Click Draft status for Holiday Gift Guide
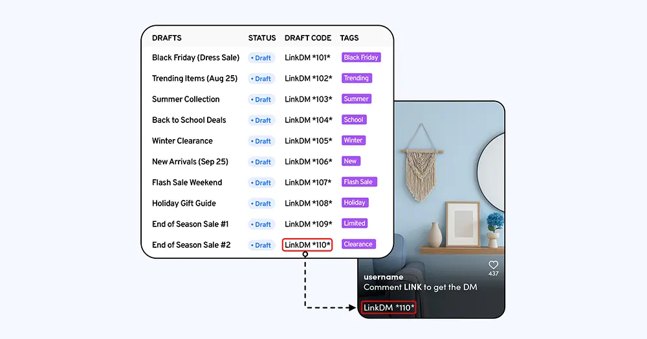 click(x=261, y=204)
